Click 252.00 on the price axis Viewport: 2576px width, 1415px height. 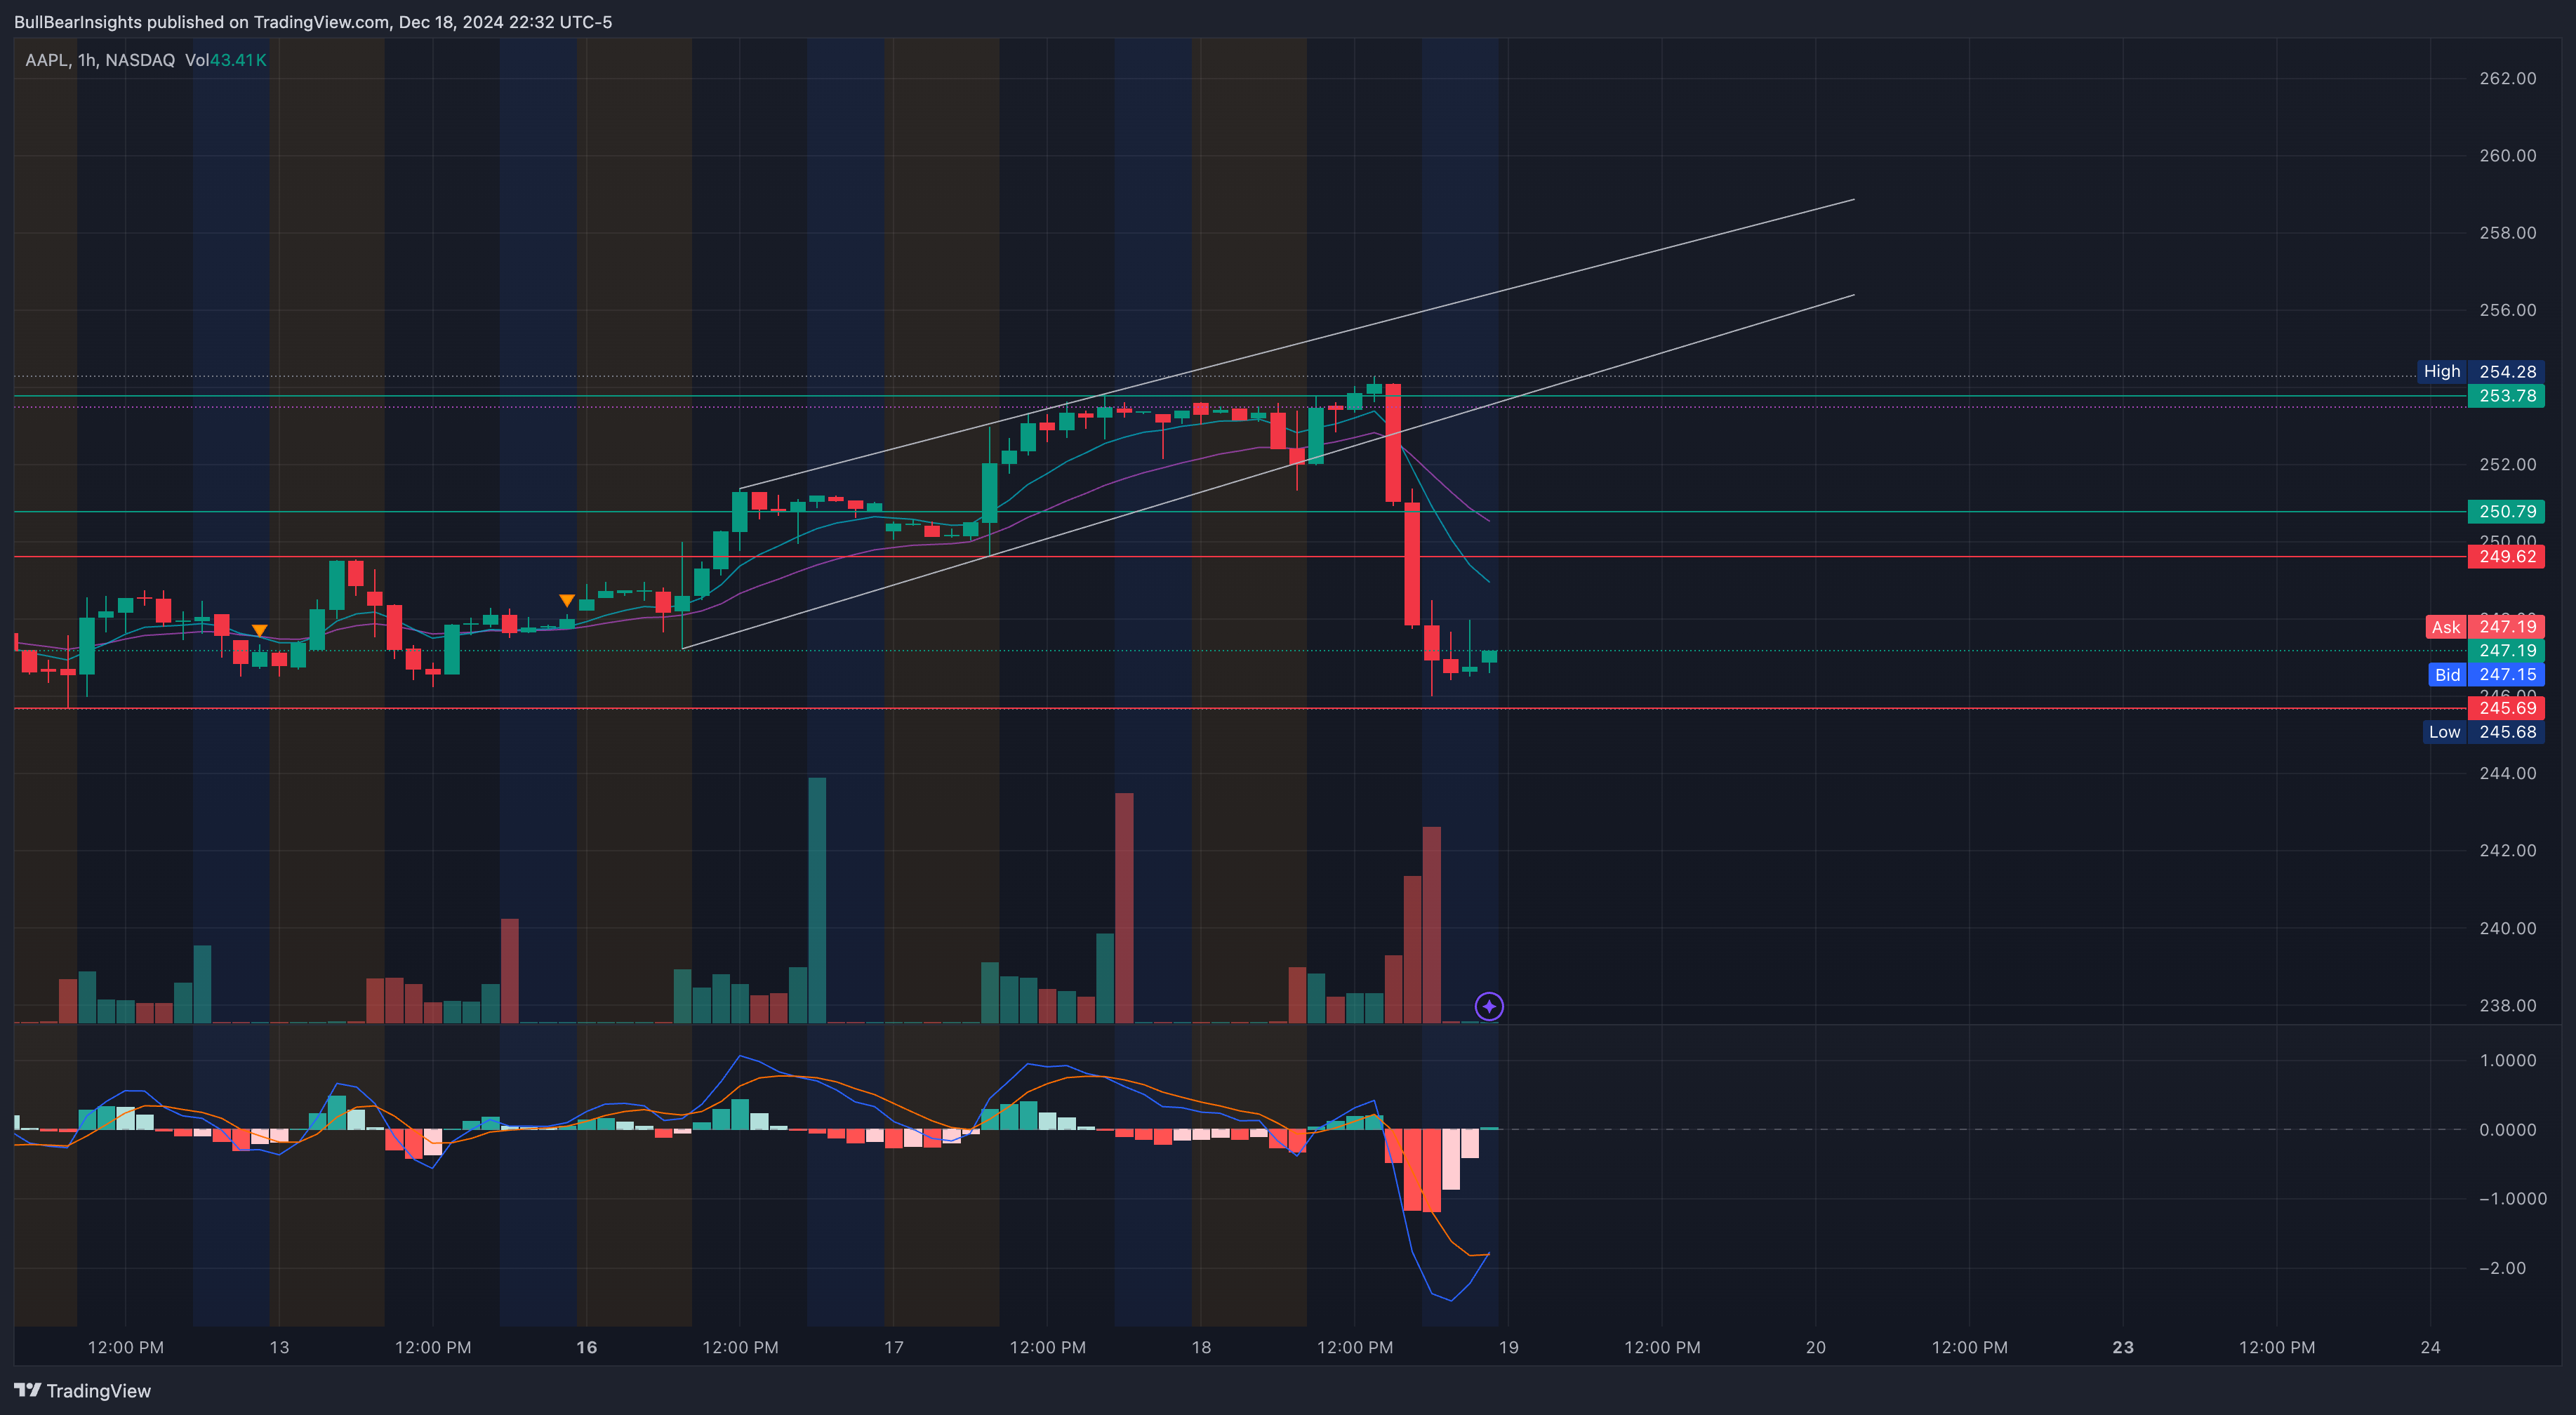(2507, 464)
